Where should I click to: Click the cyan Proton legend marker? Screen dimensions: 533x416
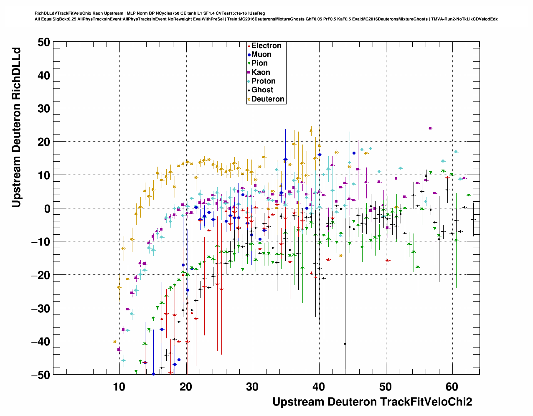point(249,81)
